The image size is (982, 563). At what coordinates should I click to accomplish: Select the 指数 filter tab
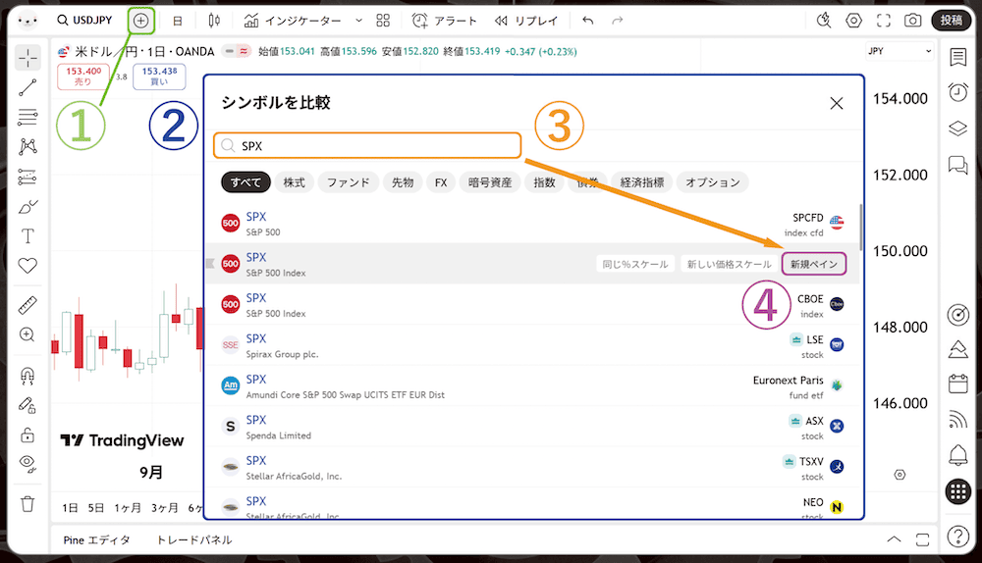544,182
